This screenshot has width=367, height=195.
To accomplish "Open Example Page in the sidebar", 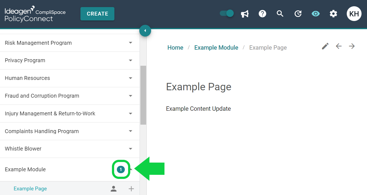I will click(x=30, y=189).
